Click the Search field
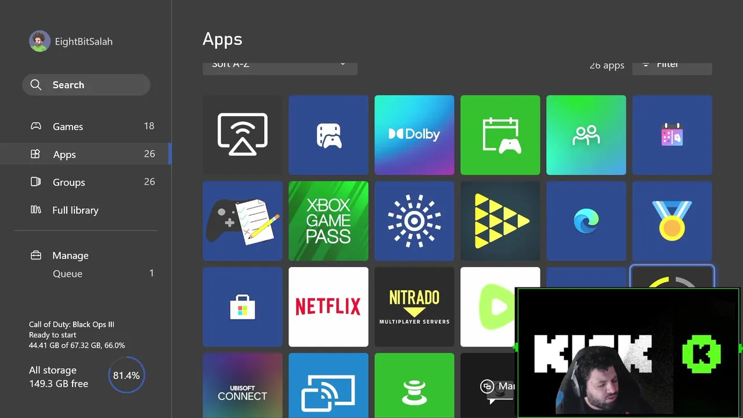Viewport: 743px width, 418px height. point(86,85)
